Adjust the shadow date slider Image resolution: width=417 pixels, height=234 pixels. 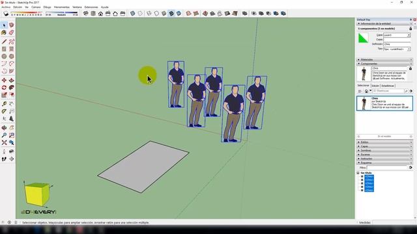click(26, 12)
